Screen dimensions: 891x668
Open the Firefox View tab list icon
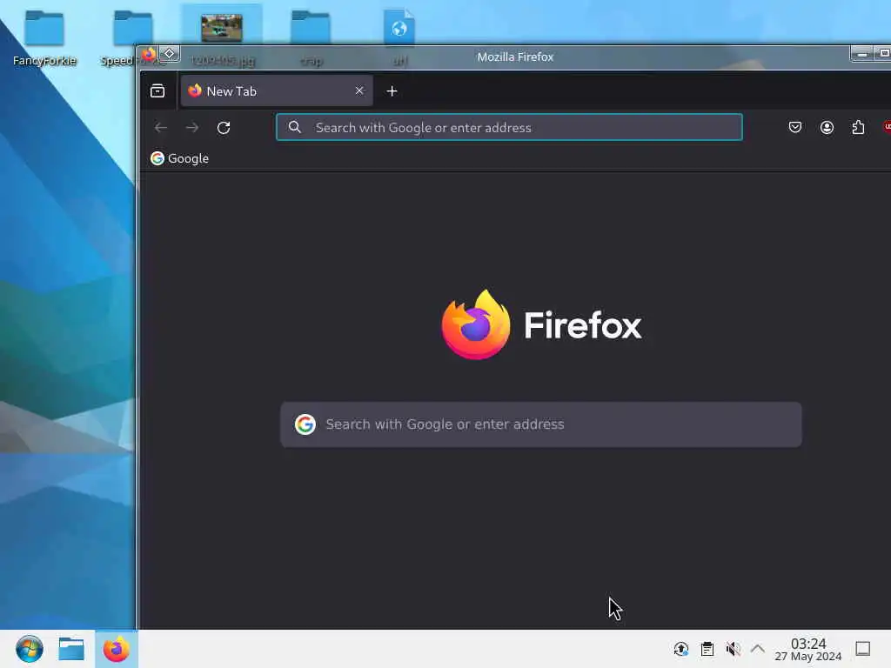click(x=157, y=90)
